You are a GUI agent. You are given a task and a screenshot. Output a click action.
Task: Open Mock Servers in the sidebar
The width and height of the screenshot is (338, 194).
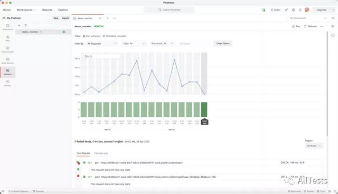pos(7,61)
